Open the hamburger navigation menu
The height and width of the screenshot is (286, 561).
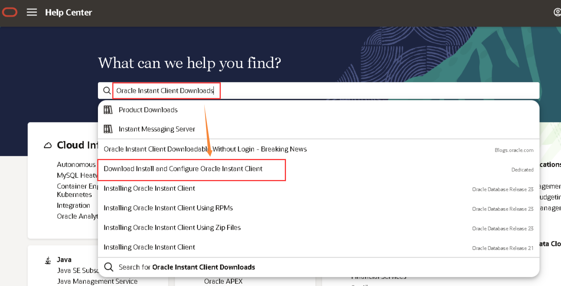click(32, 12)
